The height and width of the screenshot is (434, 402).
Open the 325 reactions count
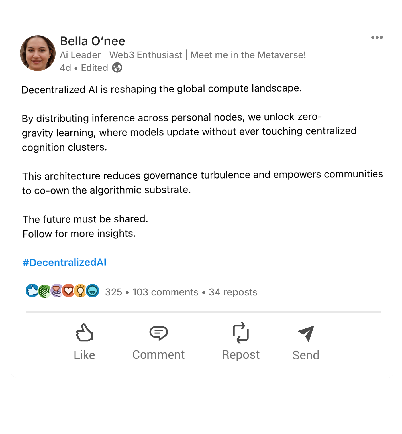(113, 292)
